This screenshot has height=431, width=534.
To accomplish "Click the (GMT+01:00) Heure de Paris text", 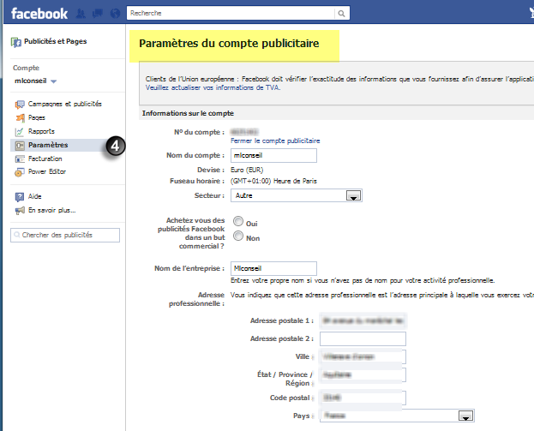I will [x=273, y=181].
